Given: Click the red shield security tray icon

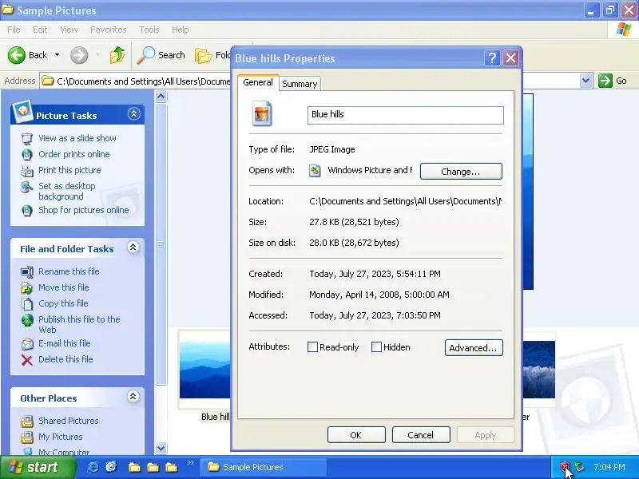Looking at the screenshot, I should pos(565,467).
